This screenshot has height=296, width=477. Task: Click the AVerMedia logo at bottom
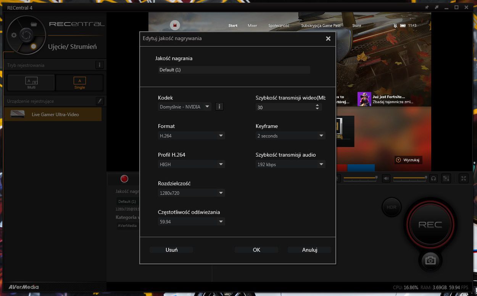[24, 287]
